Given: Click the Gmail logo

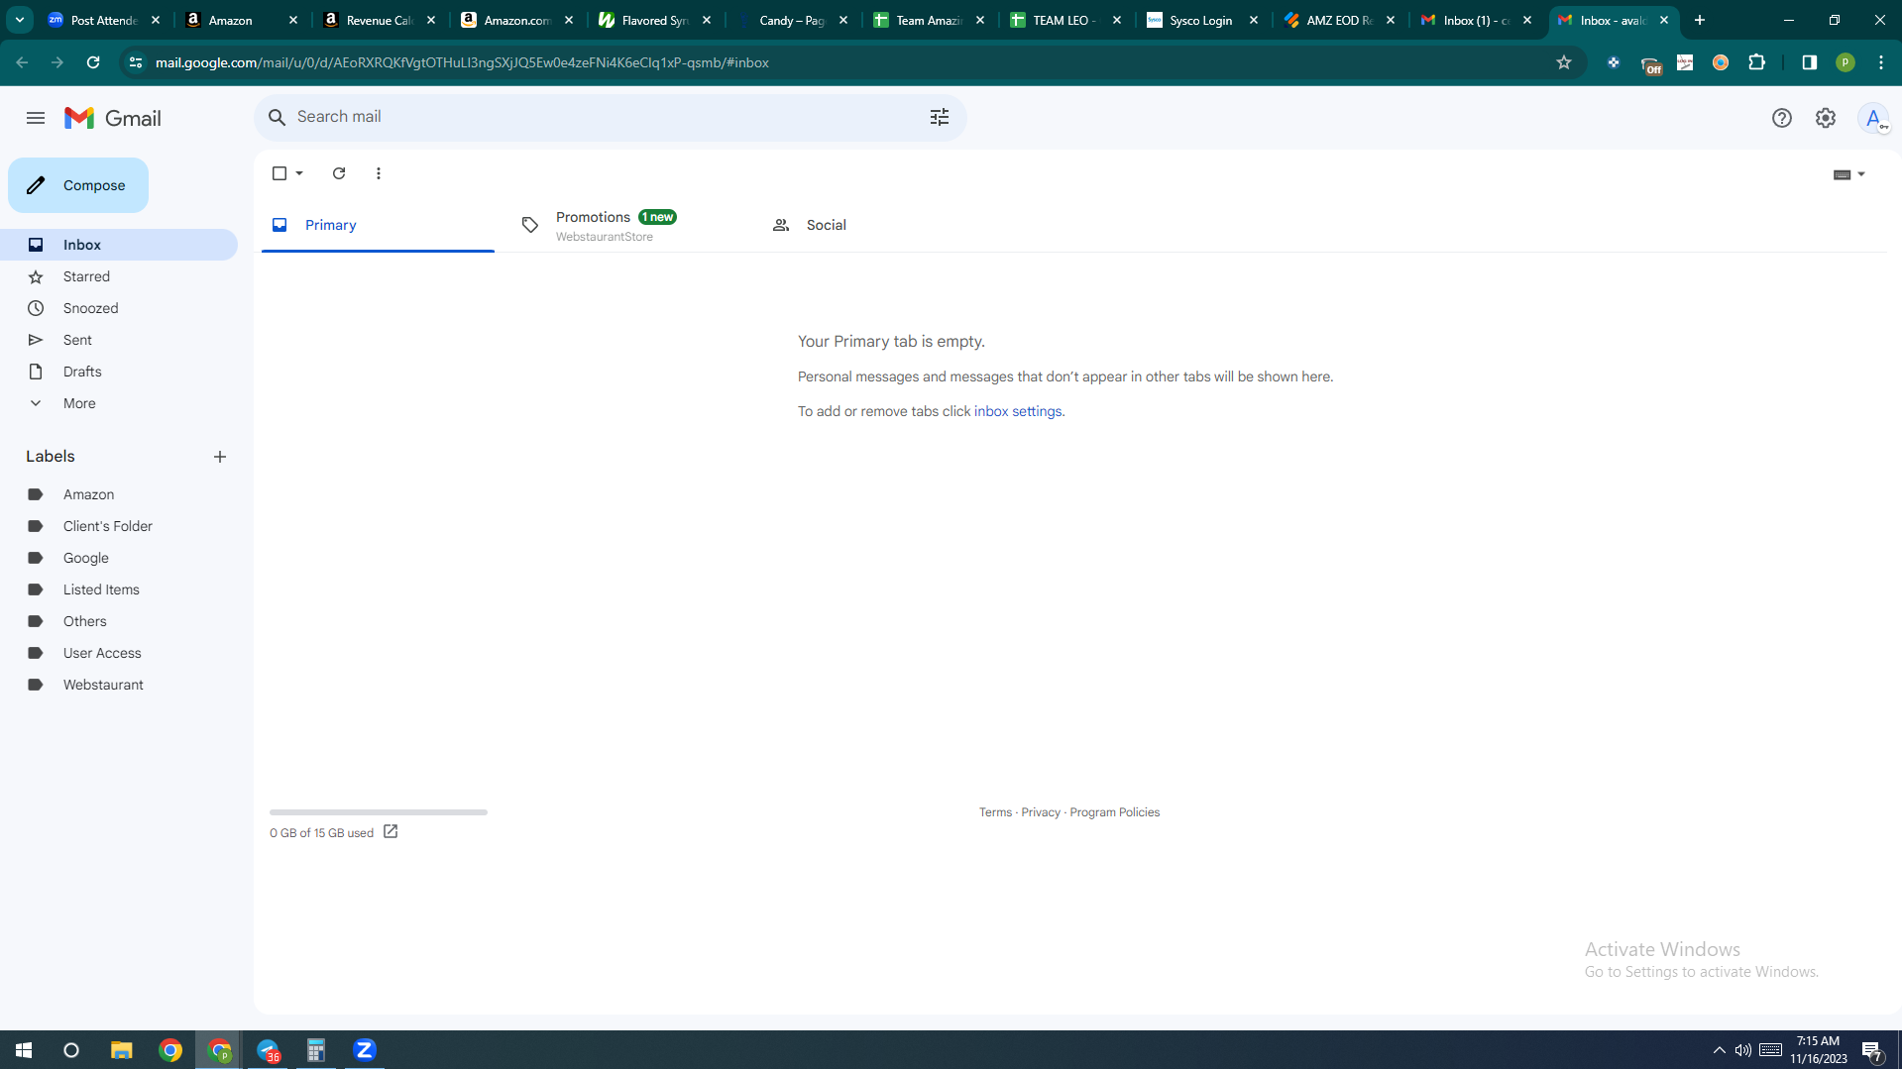Looking at the screenshot, I should pyautogui.click(x=113, y=118).
